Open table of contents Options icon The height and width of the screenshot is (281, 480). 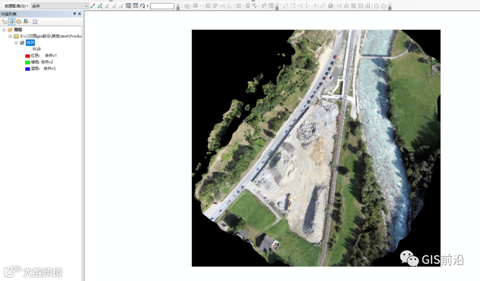point(35,22)
